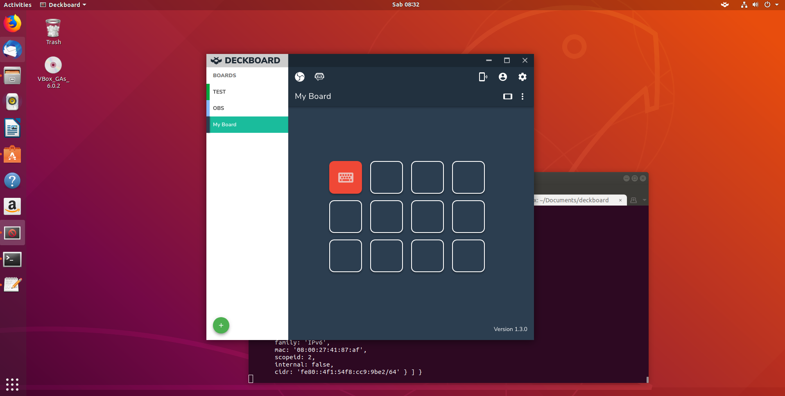Image resolution: width=785 pixels, height=396 pixels.
Task: Add a new board with green plus
Action: pyautogui.click(x=221, y=325)
